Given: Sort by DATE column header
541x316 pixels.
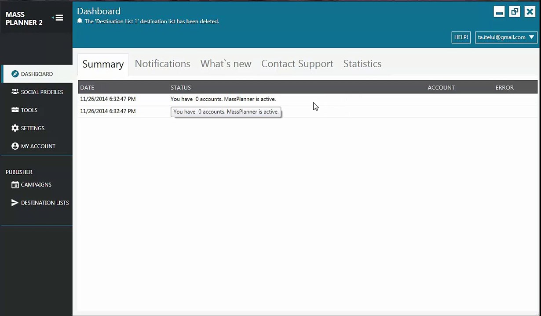Looking at the screenshot, I should (x=87, y=87).
